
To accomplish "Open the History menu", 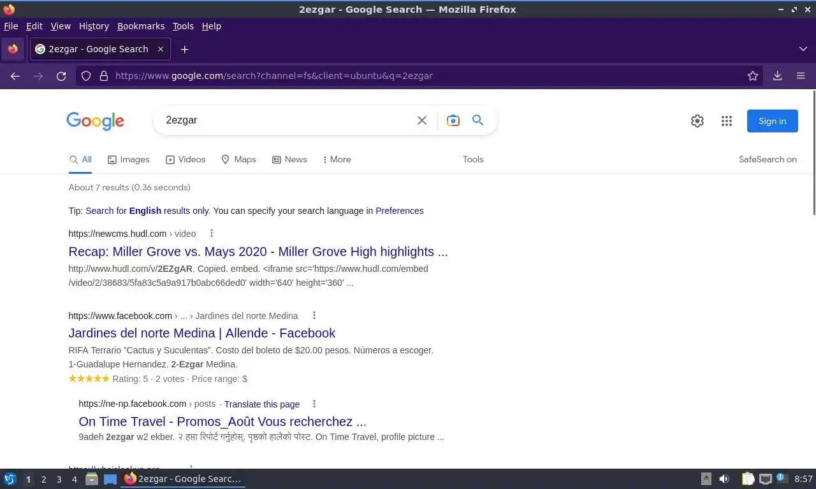I will [94, 26].
